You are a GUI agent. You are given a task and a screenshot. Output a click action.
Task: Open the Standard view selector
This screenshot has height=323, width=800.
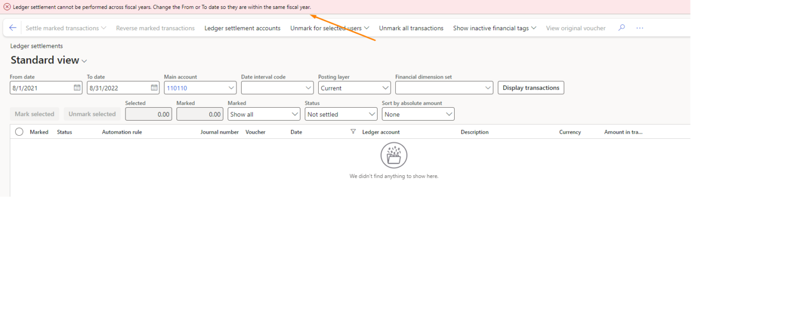pos(49,60)
